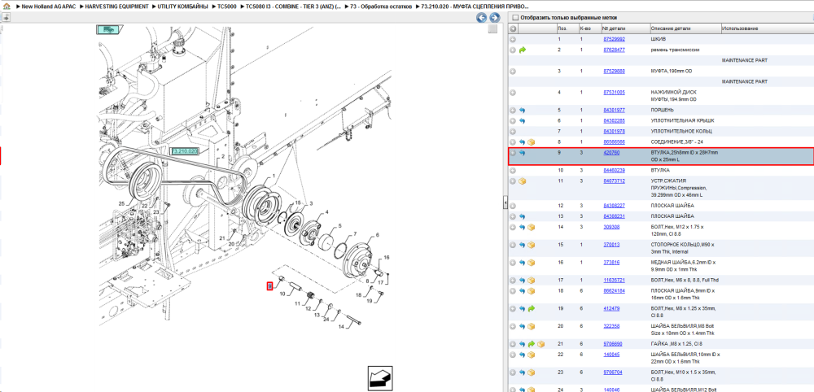Expand row 10 ВТУЛКА plus icon
Viewport: 814px width, 392px height.
point(513,170)
